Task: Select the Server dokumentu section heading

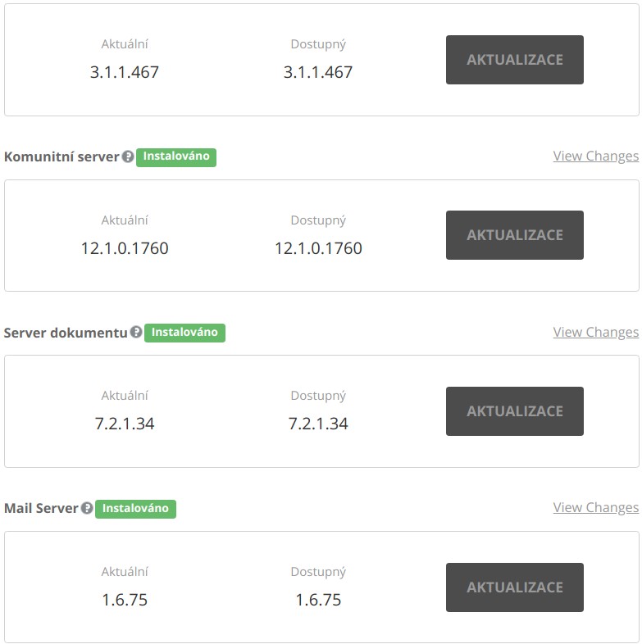Action: click(x=66, y=333)
